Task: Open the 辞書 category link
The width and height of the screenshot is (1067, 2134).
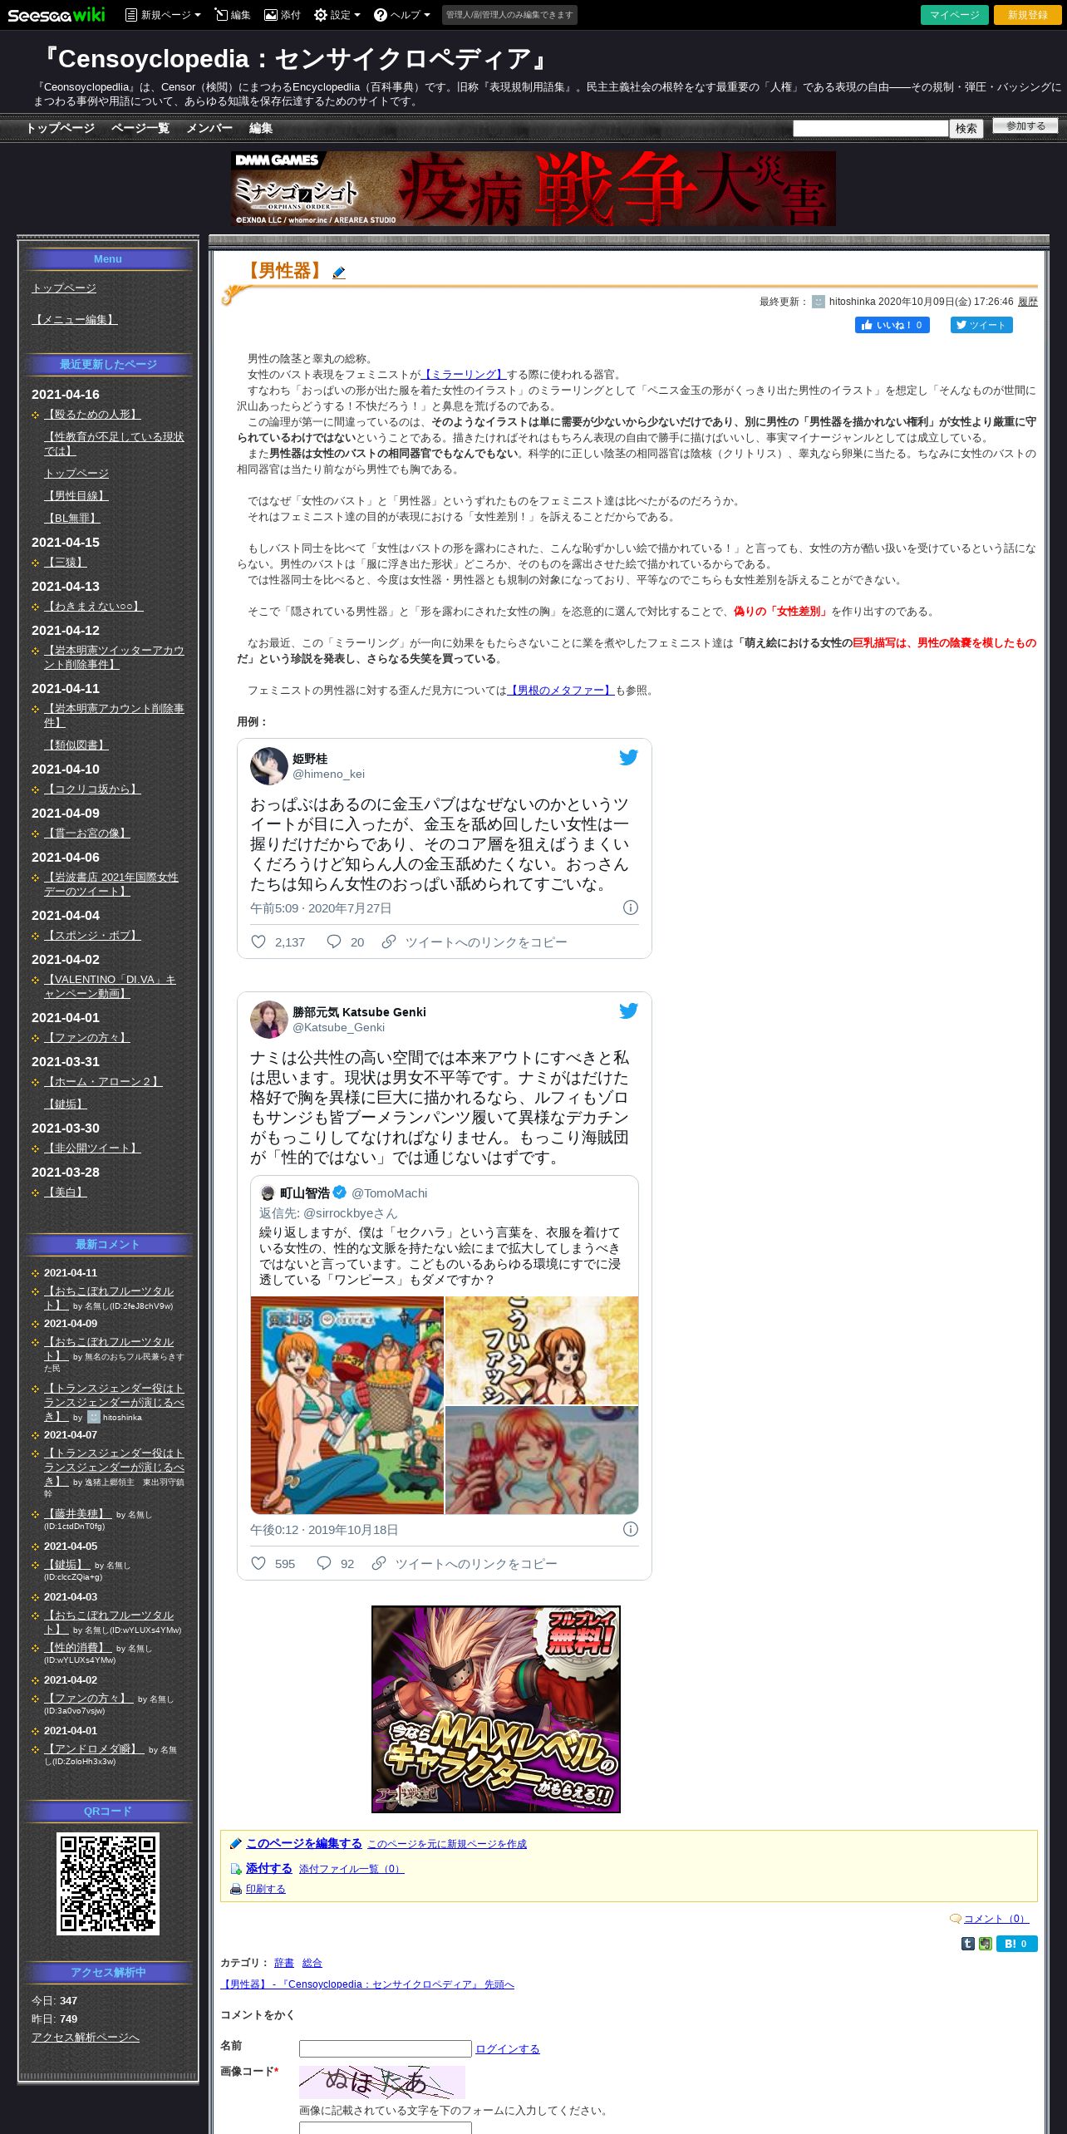Action: tap(284, 1963)
